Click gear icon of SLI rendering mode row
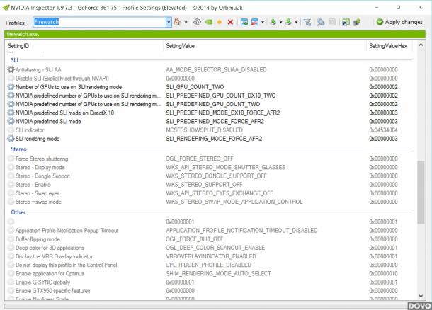Screen dimensions: 432x310 [x=11, y=139]
